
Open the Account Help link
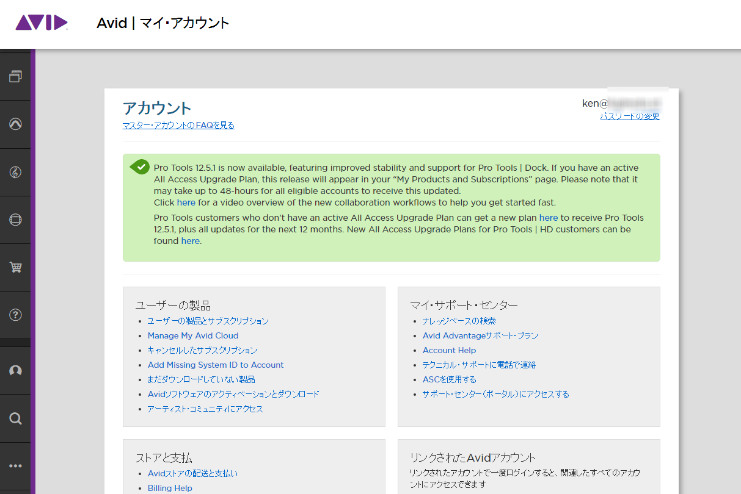(x=449, y=350)
